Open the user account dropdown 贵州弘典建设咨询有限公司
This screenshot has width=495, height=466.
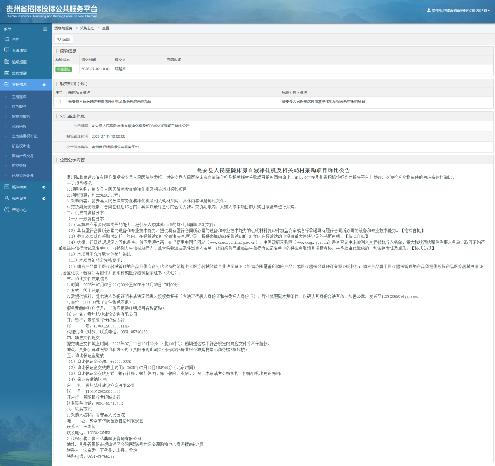point(458,10)
